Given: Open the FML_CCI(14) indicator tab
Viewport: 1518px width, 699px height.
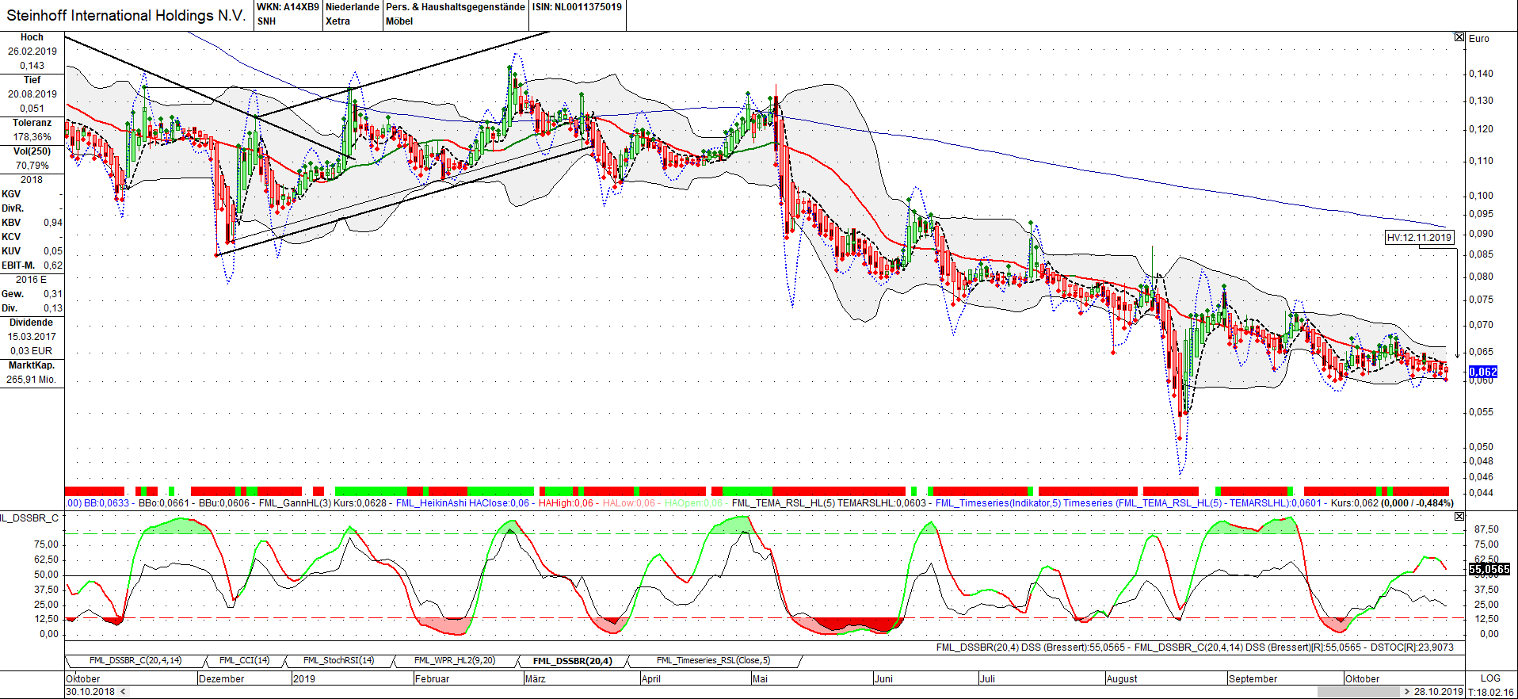Looking at the screenshot, I should tap(244, 660).
